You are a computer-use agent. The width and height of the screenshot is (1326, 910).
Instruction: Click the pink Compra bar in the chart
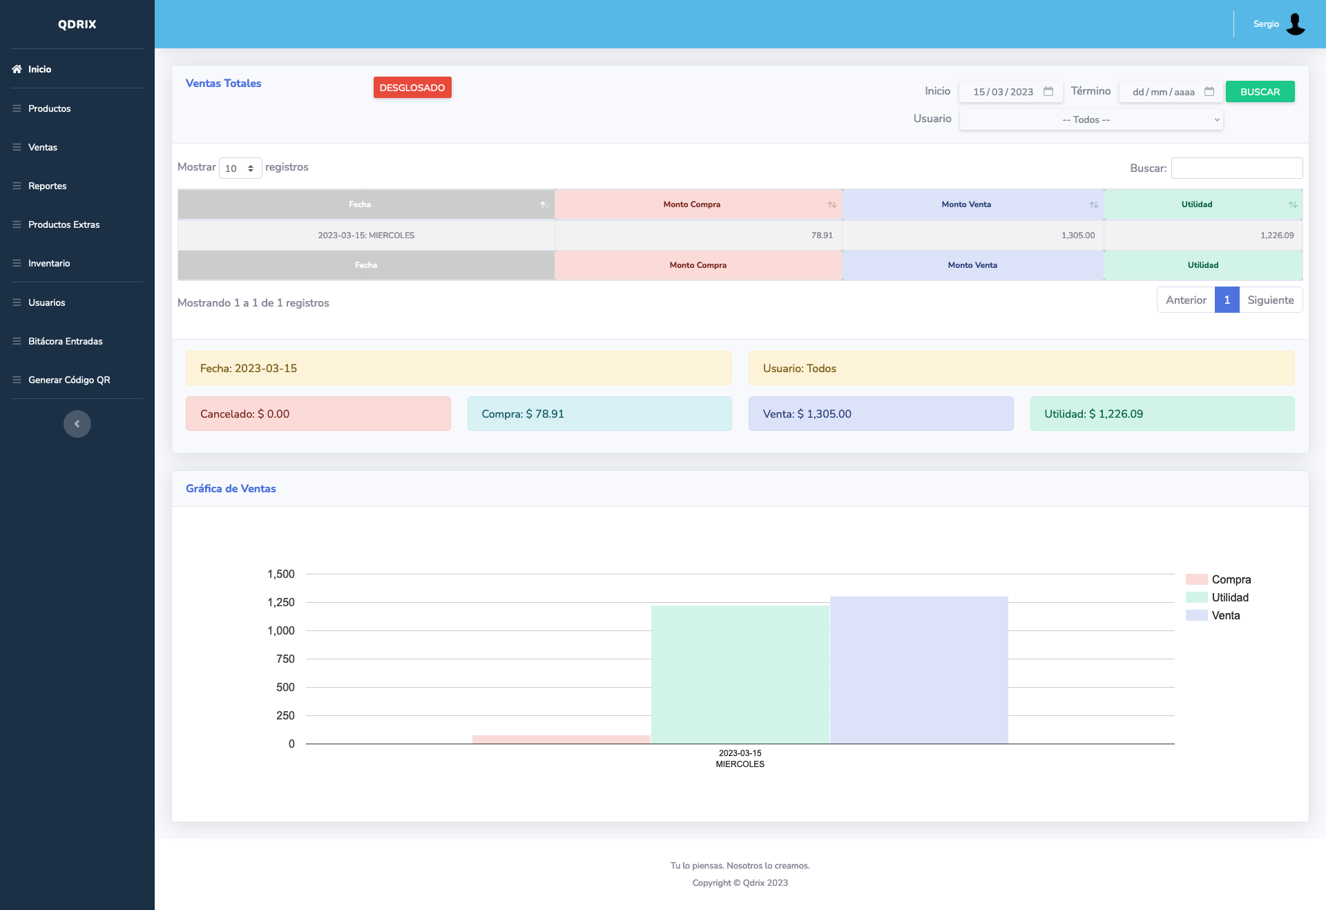(561, 739)
